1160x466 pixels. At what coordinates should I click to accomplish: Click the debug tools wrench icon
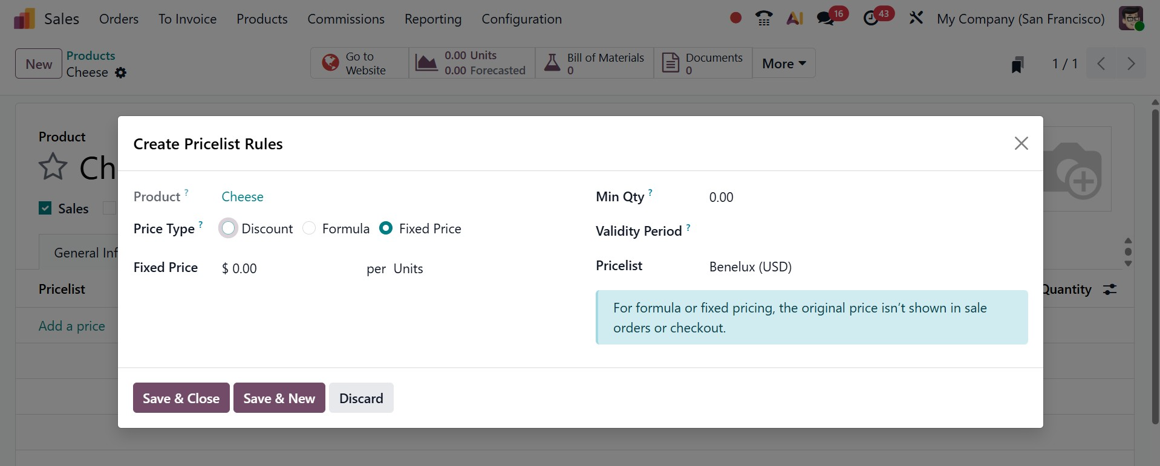pyautogui.click(x=916, y=19)
